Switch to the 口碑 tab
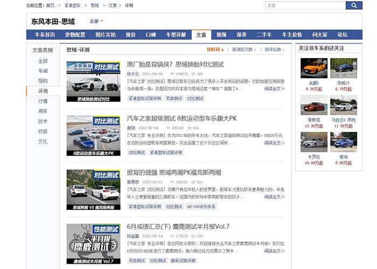Screen dimensions: 377x269 151,35
